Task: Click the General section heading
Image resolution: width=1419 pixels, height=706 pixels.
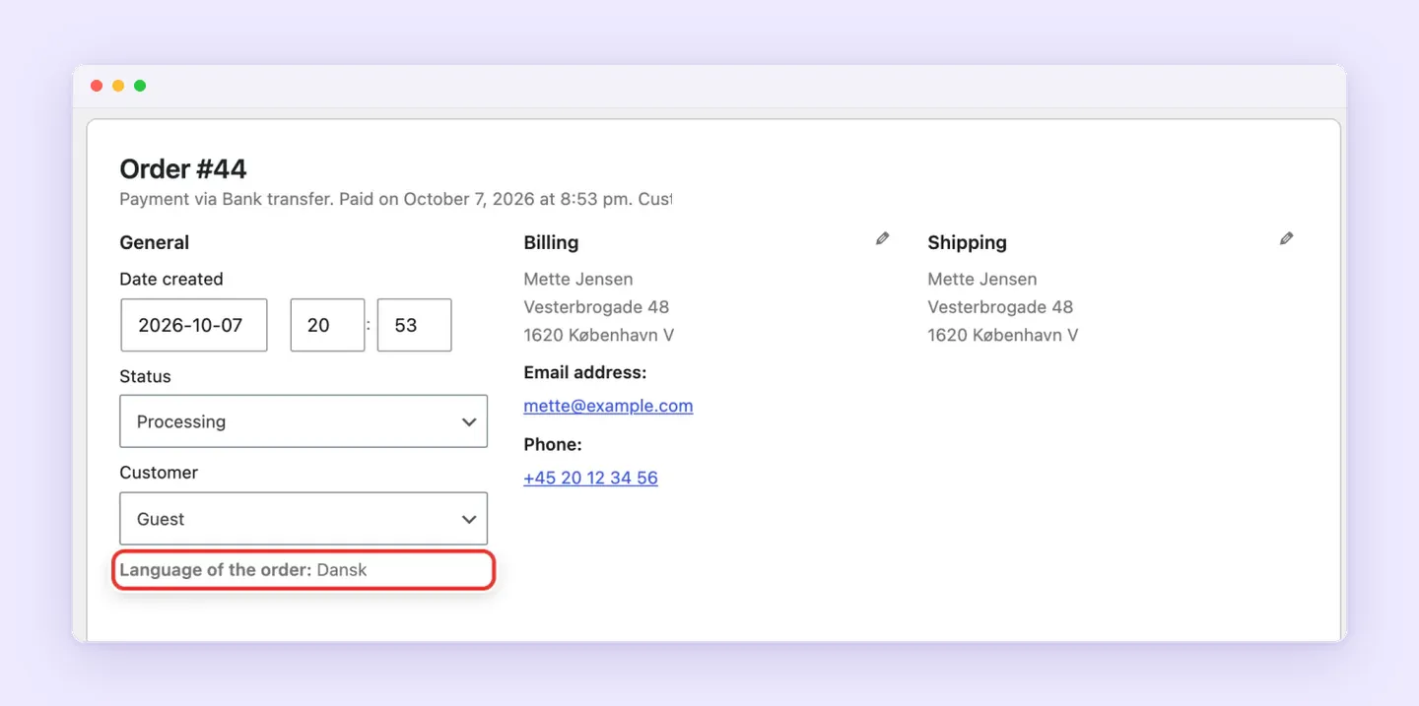Action: coord(155,242)
